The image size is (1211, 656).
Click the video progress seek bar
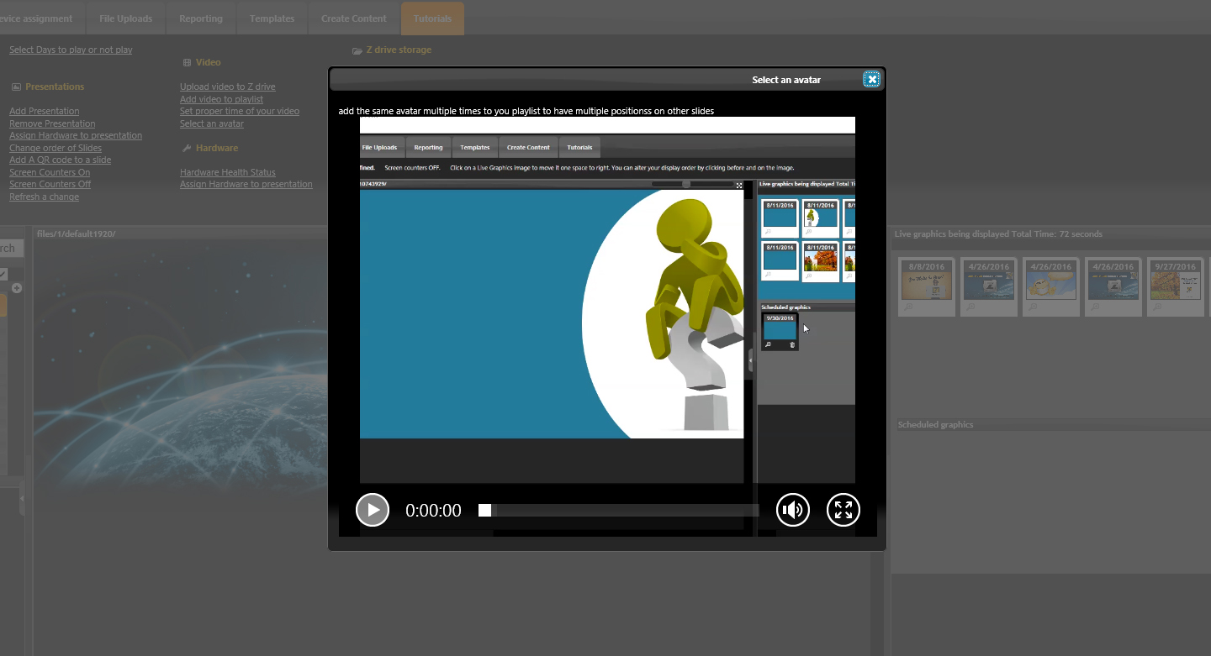[619, 510]
